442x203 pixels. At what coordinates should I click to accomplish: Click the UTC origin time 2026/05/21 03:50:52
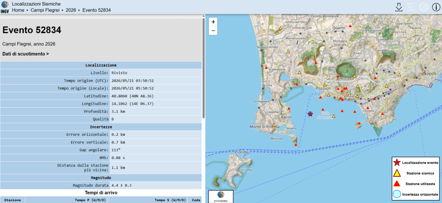[133, 81]
